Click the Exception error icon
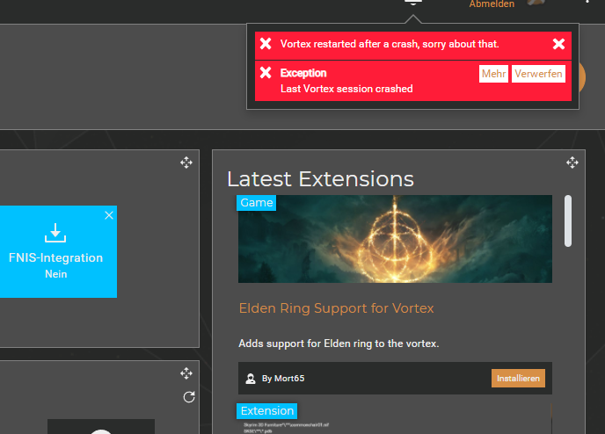The image size is (605, 434). (266, 72)
